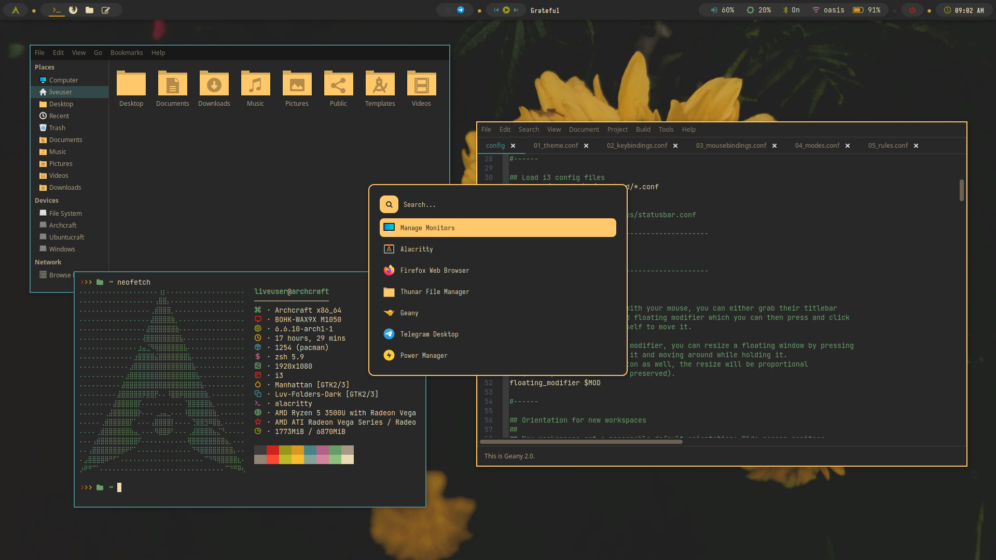
Task: Click Geany's horizontal scrollbar
Action: point(581,442)
